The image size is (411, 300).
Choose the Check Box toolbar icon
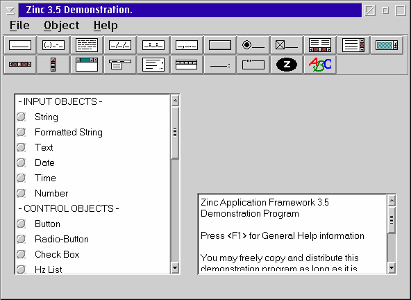[287, 45]
